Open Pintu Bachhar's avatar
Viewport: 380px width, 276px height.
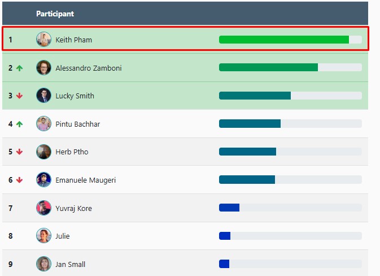(x=43, y=124)
